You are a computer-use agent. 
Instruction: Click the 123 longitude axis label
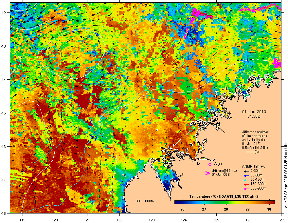152,220
